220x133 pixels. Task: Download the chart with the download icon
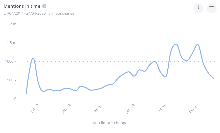point(198,8)
